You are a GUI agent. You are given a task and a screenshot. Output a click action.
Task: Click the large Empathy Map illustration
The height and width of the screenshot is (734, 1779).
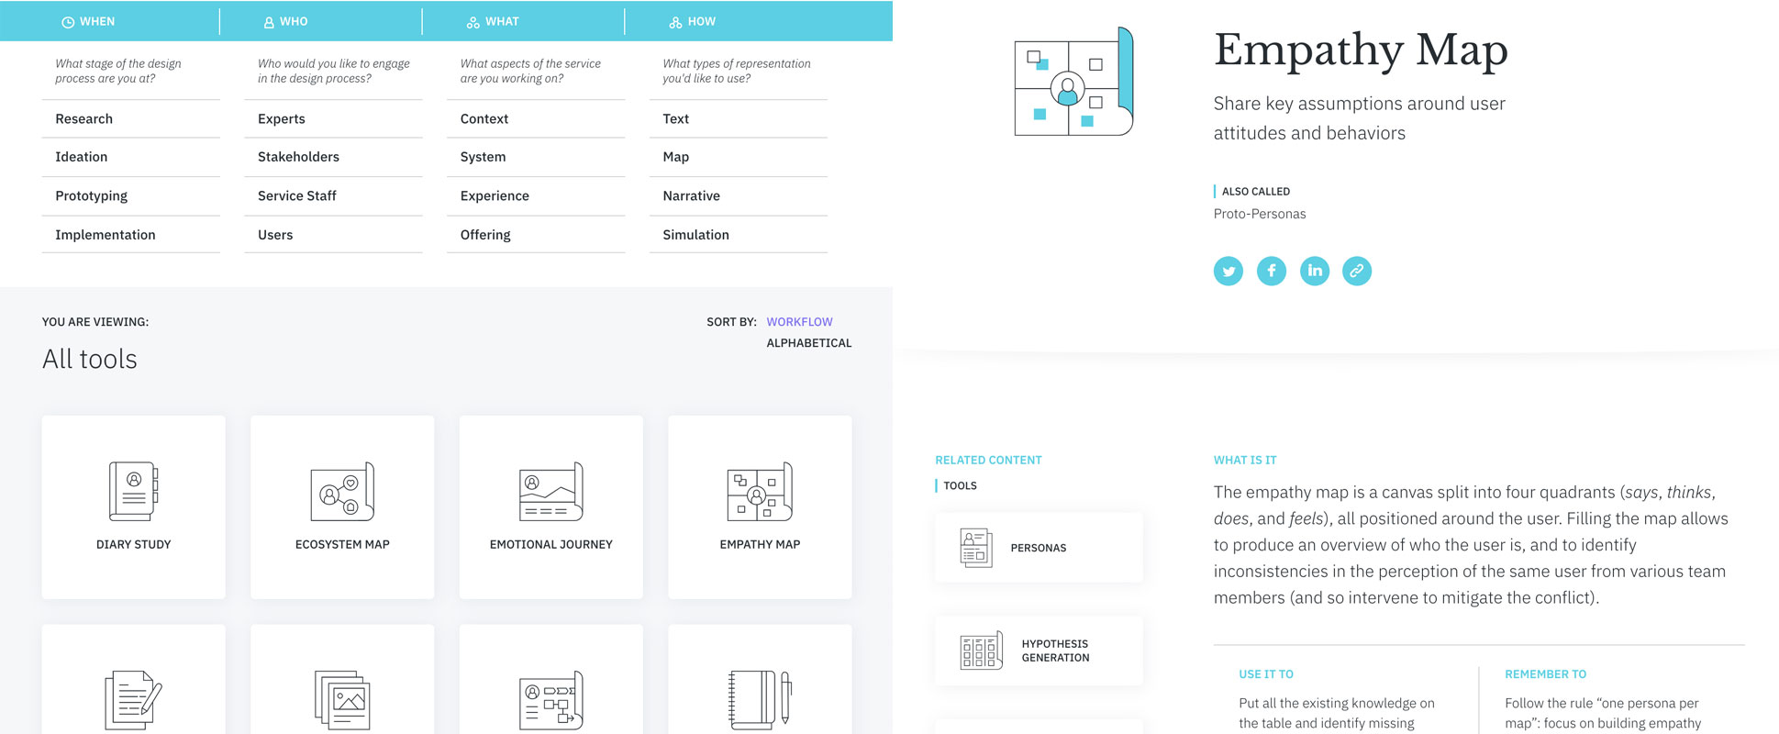[1073, 83]
